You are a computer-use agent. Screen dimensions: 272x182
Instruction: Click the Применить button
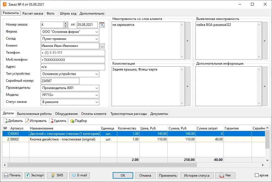(168, 175)
